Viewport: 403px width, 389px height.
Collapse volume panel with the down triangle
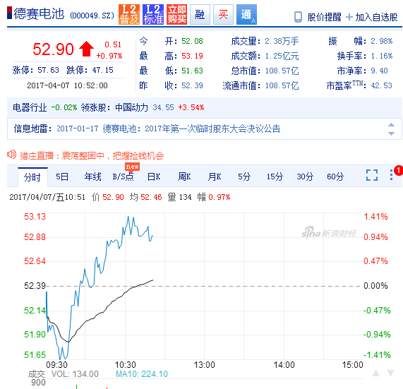[x=391, y=373]
